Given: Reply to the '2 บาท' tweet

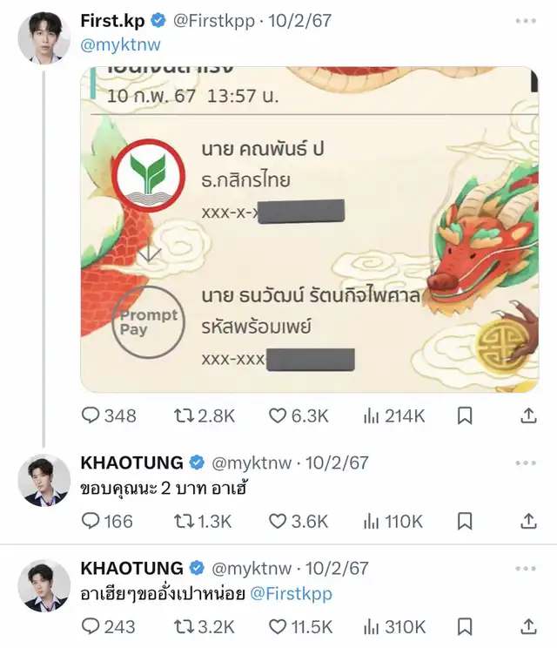Looking at the screenshot, I should pyautogui.click(x=91, y=521).
